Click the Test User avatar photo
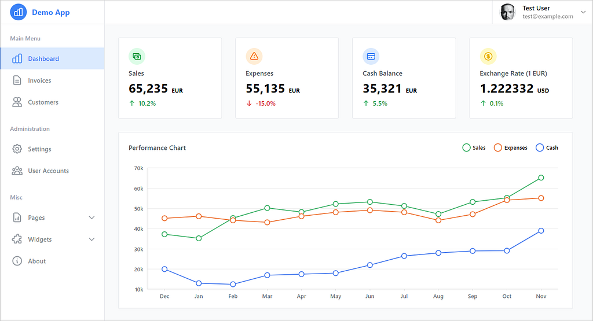 [508, 12]
